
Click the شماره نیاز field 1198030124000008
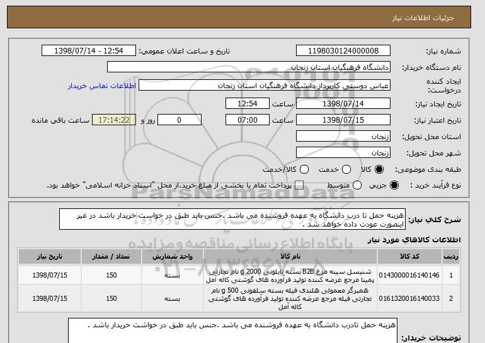click(343, 51)
